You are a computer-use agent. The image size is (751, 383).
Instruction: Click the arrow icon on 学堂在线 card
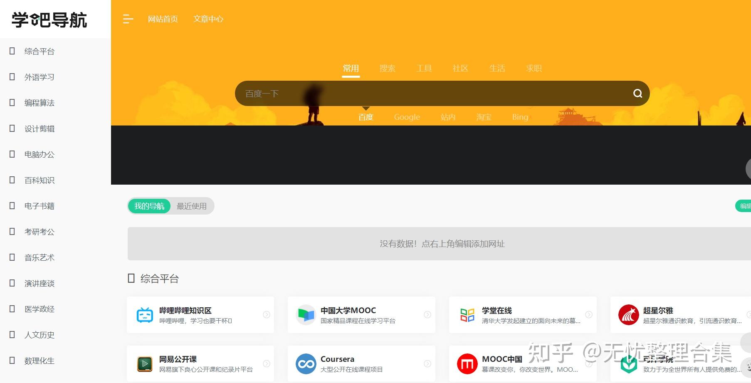[589, 315]
